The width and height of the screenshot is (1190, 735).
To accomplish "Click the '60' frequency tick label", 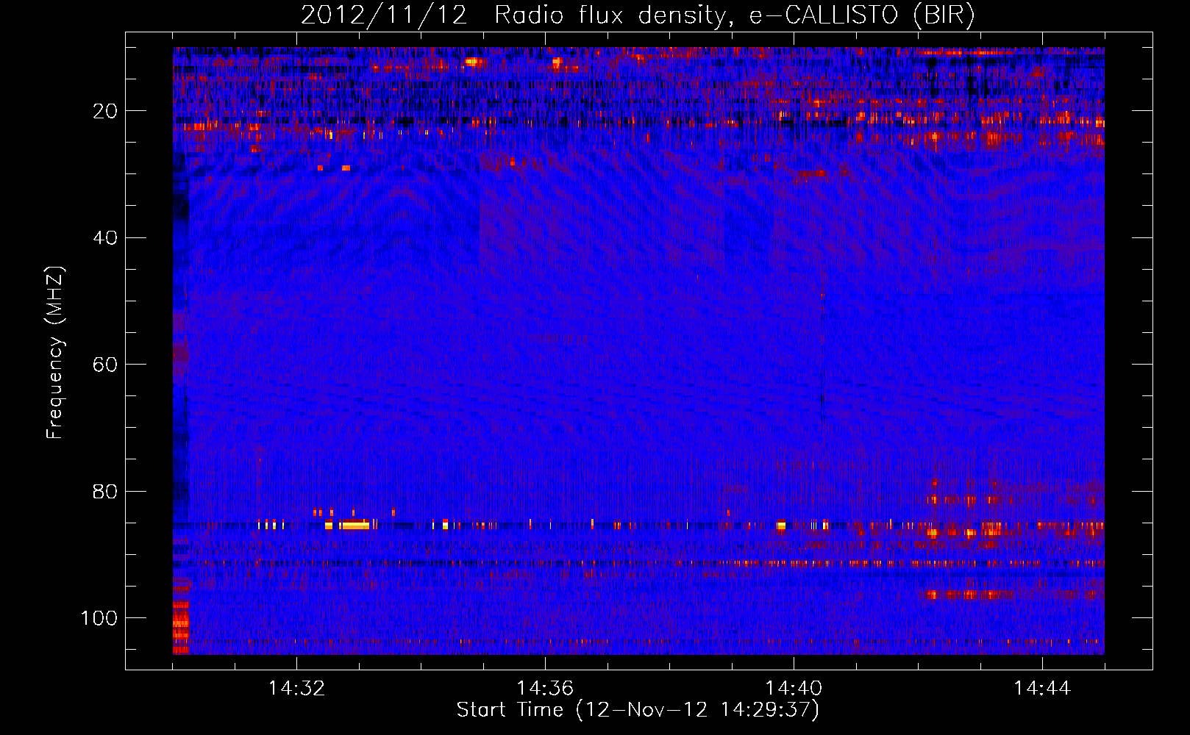I will coord(106,365).
